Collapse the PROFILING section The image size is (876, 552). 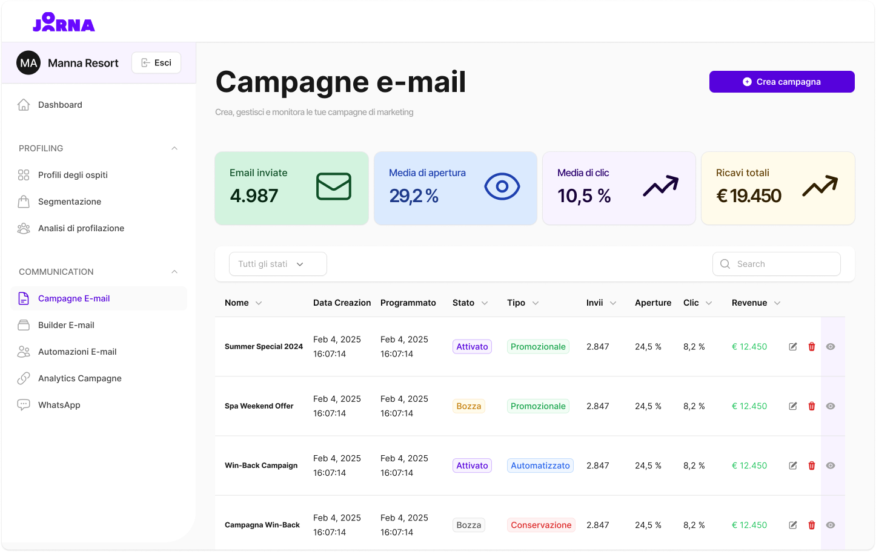(x=174, y=148)
